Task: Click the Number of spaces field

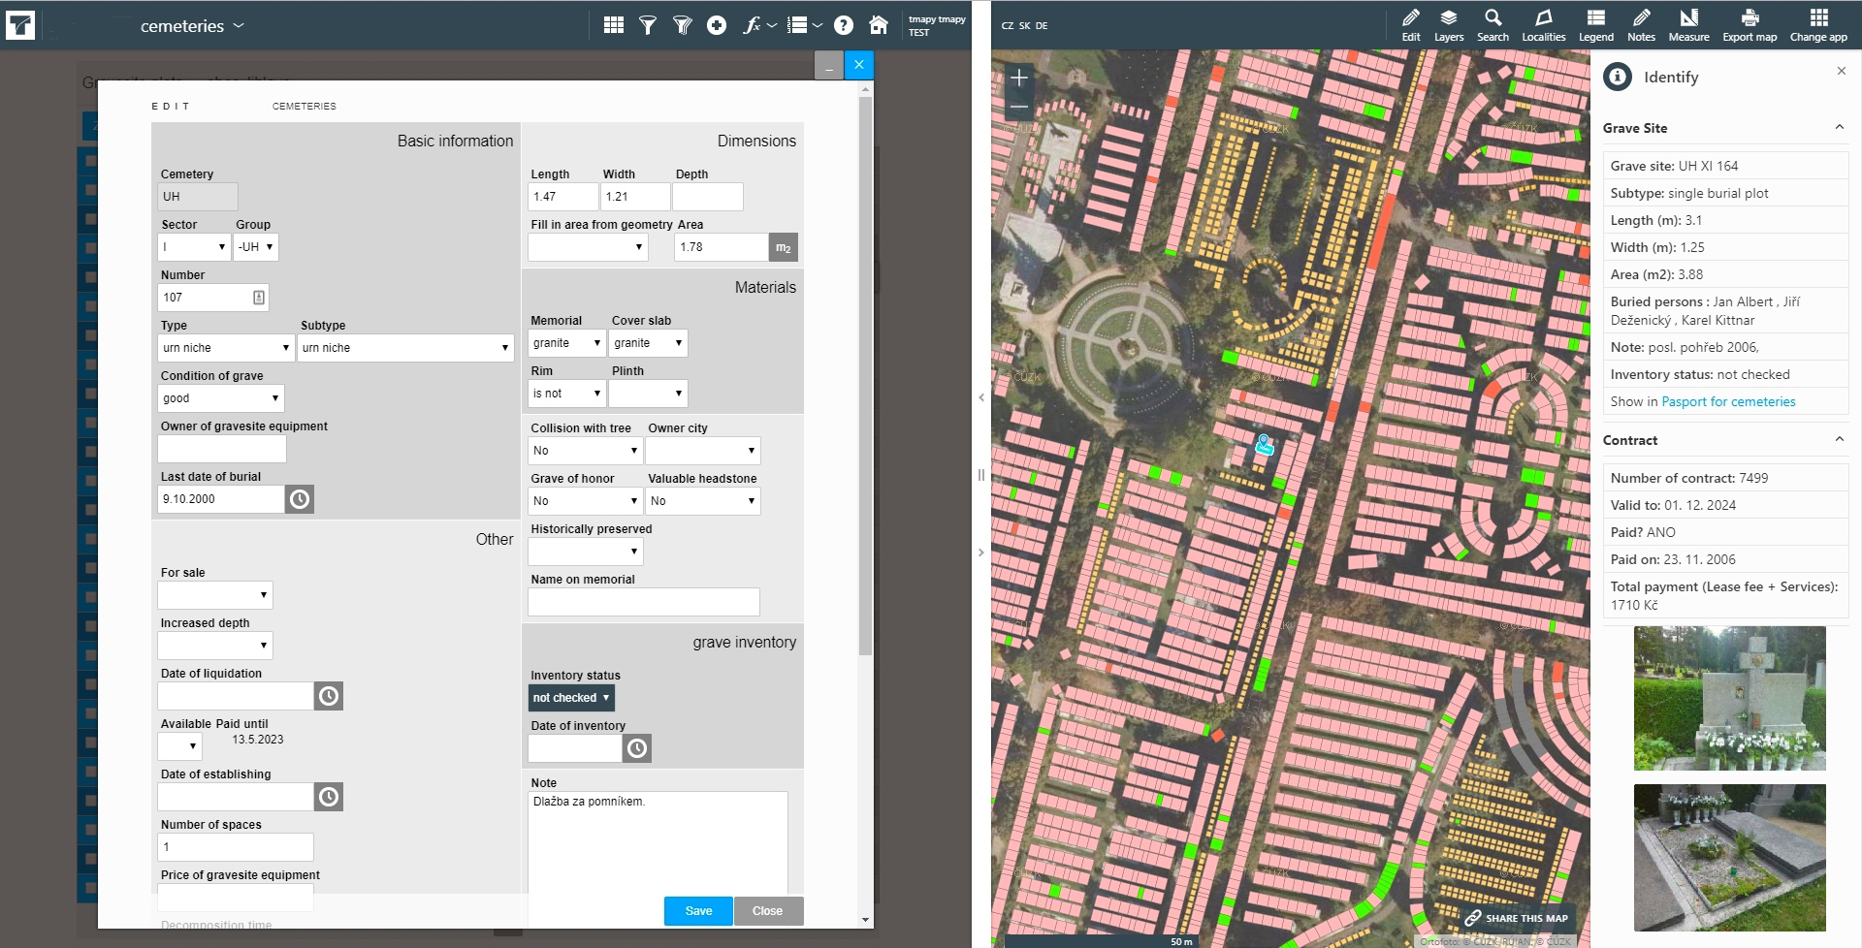Action: 236,847
